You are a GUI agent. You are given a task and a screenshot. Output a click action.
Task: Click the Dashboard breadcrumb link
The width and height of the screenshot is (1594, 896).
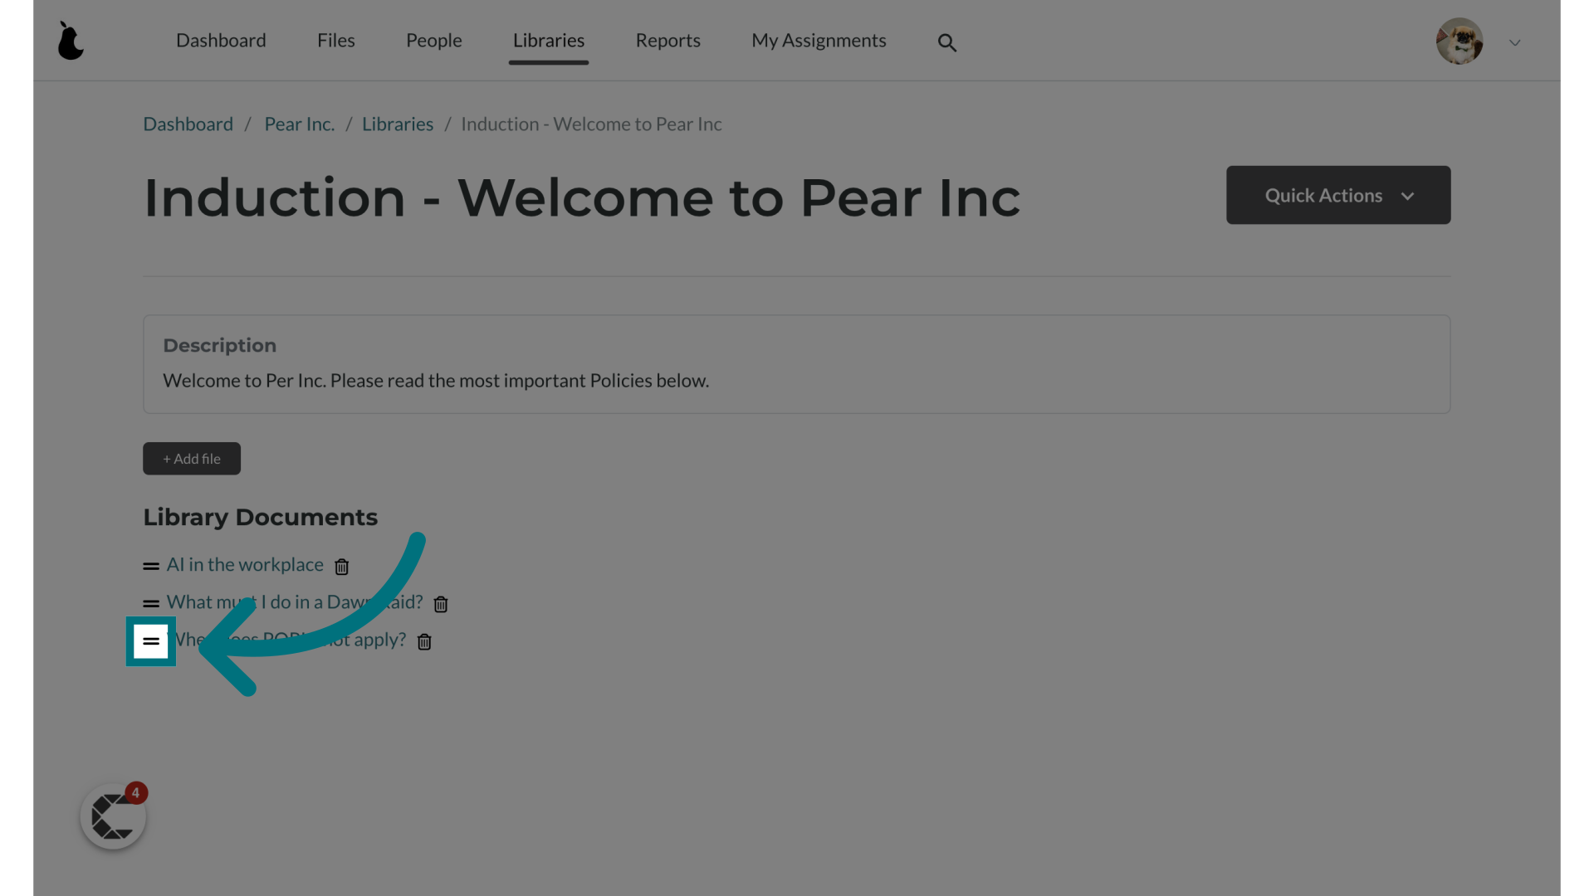click(x=187, y=124)
